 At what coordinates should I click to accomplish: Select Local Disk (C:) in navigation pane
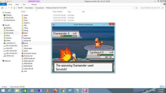pos(11,43)
